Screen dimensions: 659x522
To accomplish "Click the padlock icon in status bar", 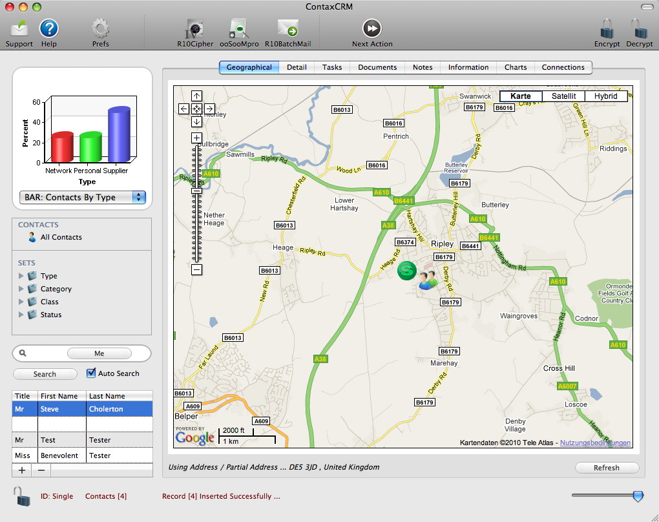I will [x=23, y=496].
